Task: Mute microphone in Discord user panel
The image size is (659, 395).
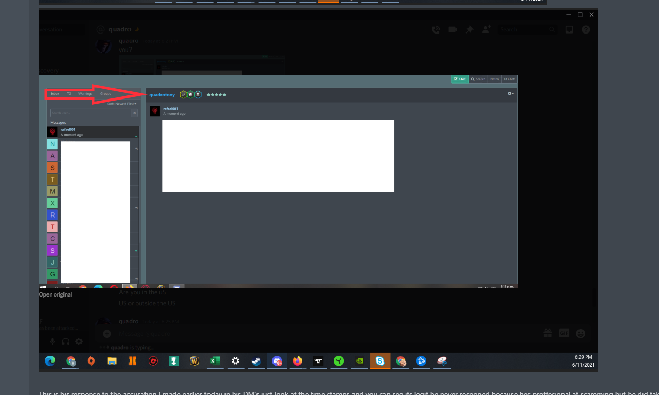Action: (x=52, y=341)
